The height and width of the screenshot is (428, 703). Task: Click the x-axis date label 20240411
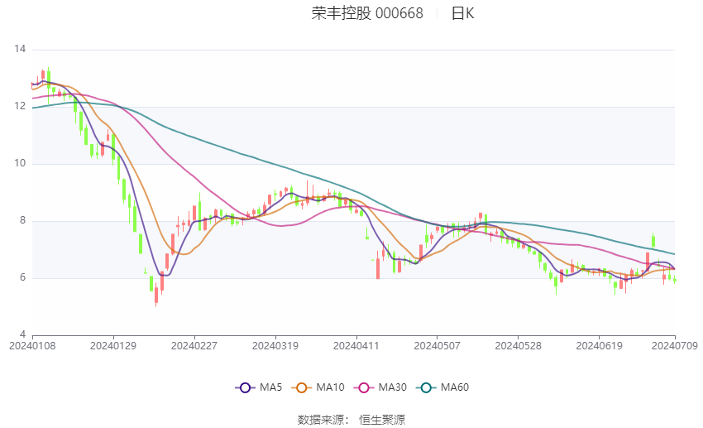[x=356, y=346]
